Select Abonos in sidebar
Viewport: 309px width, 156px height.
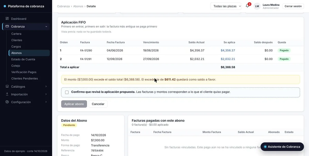pyautogui.click(x=29, y=53)
